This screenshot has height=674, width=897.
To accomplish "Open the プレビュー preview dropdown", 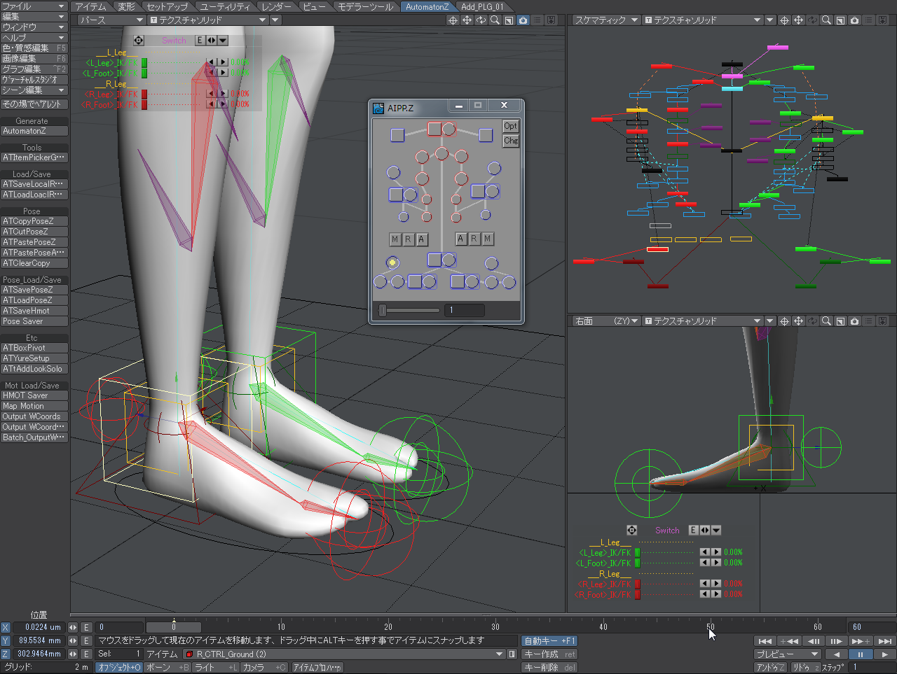I will (787, 654).
